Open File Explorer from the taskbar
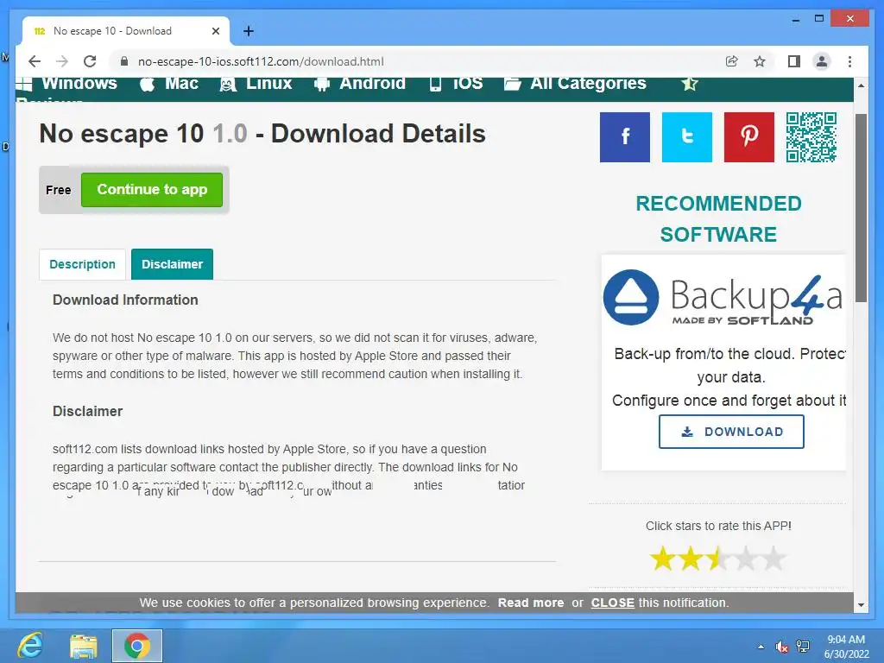The height and width of the screenshot is (663, 884). tap(84, 646)
